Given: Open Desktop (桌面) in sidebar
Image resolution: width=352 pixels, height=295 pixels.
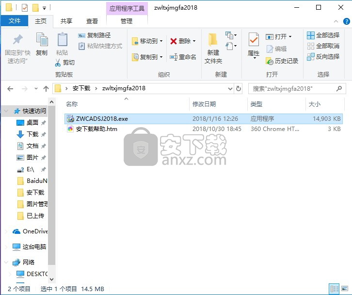Looking at the screenshot, I should tap(32, 123).
